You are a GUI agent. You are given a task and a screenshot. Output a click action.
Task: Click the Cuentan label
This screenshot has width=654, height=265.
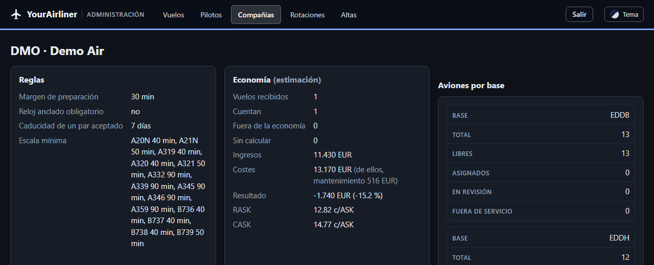tap(247, 111)
